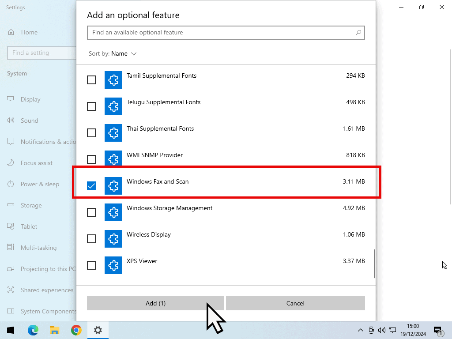
Task: Click the Wireless Display feature icon
Action: coord(113,239)
